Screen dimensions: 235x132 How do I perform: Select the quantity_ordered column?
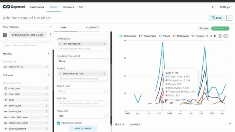click(x=26, y=129)
